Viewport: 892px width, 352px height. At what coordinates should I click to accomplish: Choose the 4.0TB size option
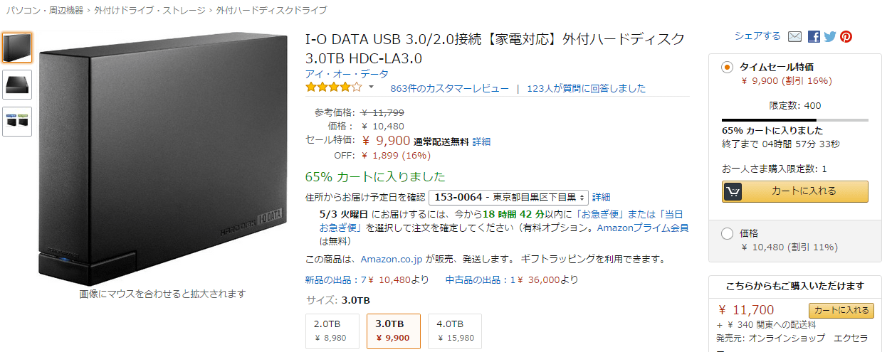click(455, 331)
